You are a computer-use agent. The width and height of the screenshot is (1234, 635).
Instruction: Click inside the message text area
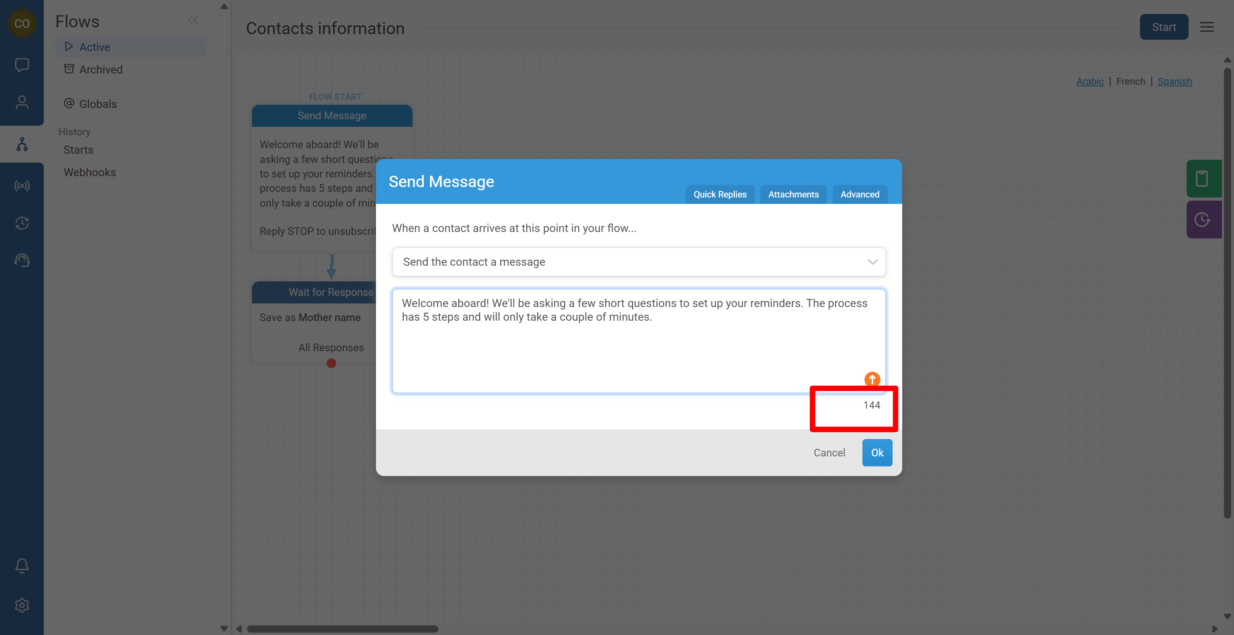pyautogui.click(x=639, y=349)
